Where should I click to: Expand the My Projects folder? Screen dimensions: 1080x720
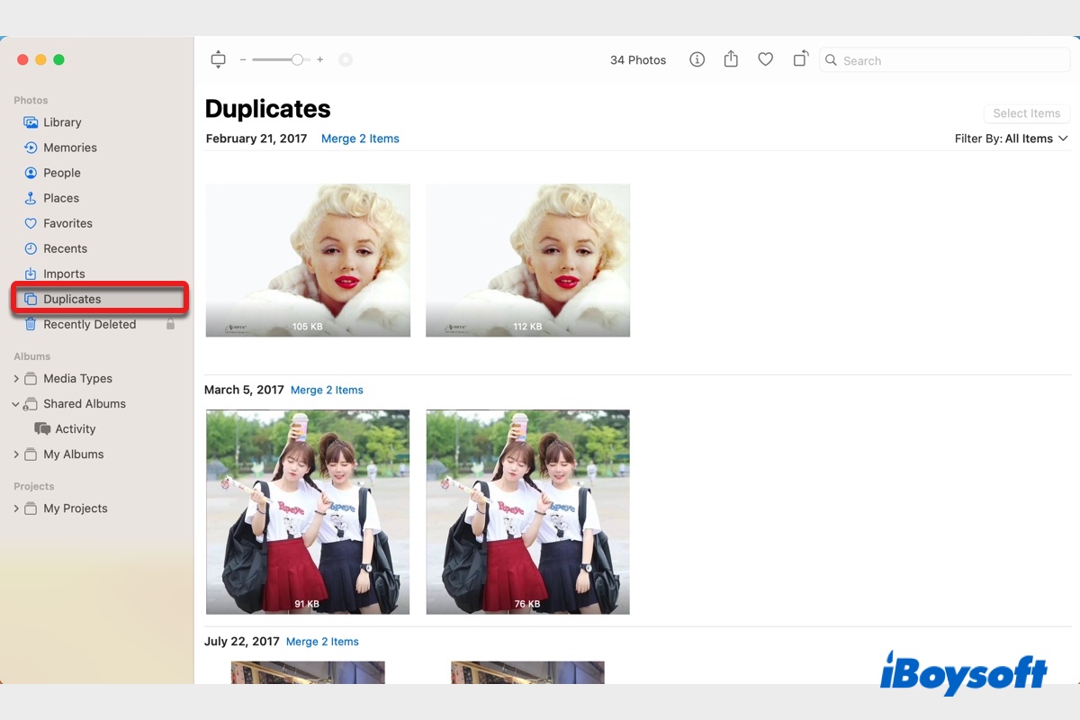pos(16,508)
